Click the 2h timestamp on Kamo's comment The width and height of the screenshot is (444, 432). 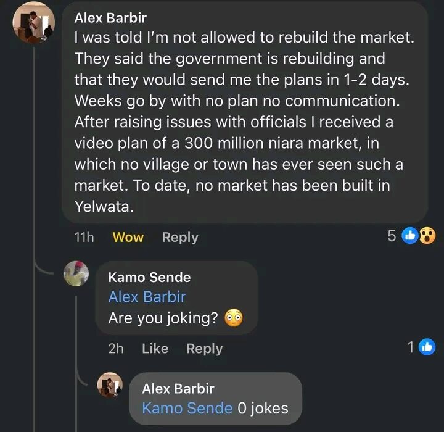[116, 349]
